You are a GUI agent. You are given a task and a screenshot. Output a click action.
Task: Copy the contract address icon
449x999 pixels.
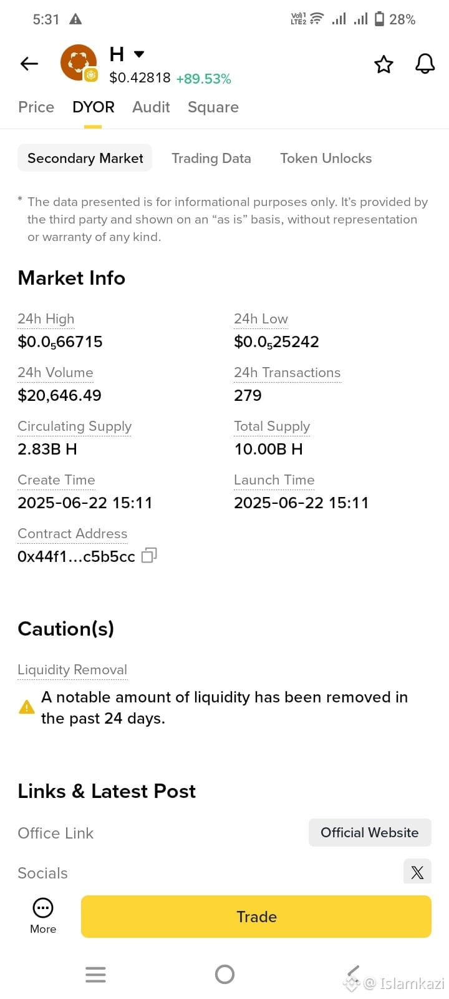149,555
